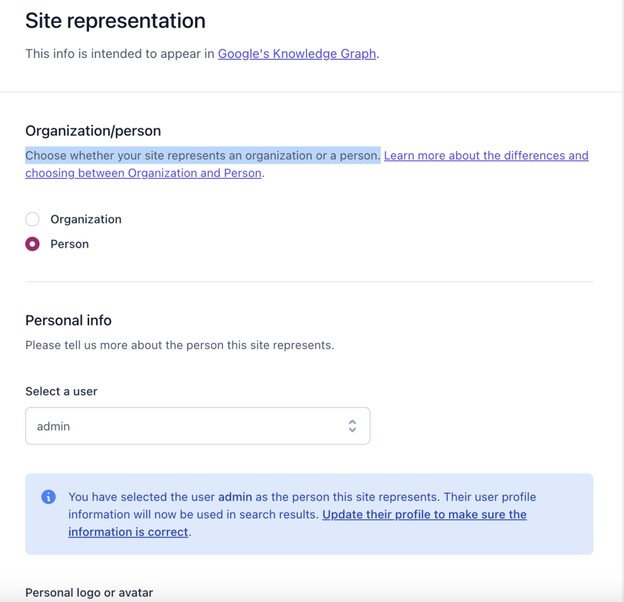The width and height of the screenshot is (624, 602).
Task: Click choosing between Organization and Person link
Action: coord(143,173)
